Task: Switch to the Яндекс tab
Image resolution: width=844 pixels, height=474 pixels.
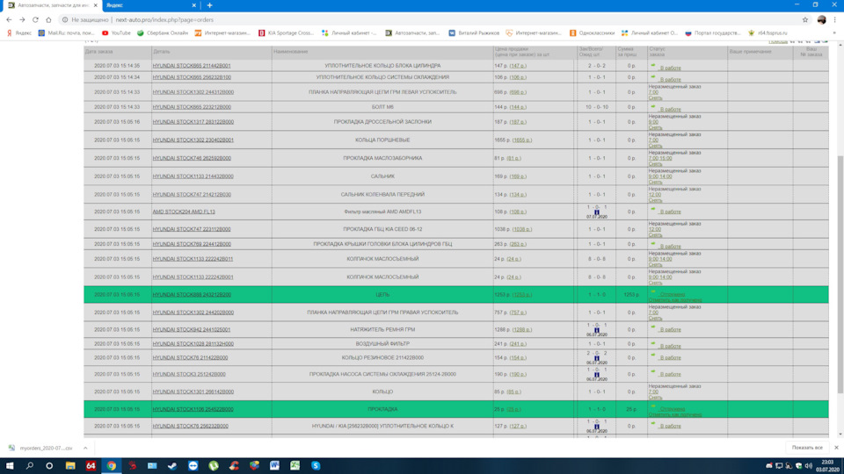Action: [149, 5]
